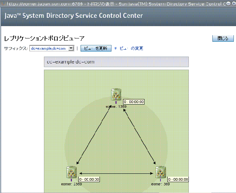236x193 pixels.
Task: Click the eomer:1389 directory server icon
Action: pos(116,95)
